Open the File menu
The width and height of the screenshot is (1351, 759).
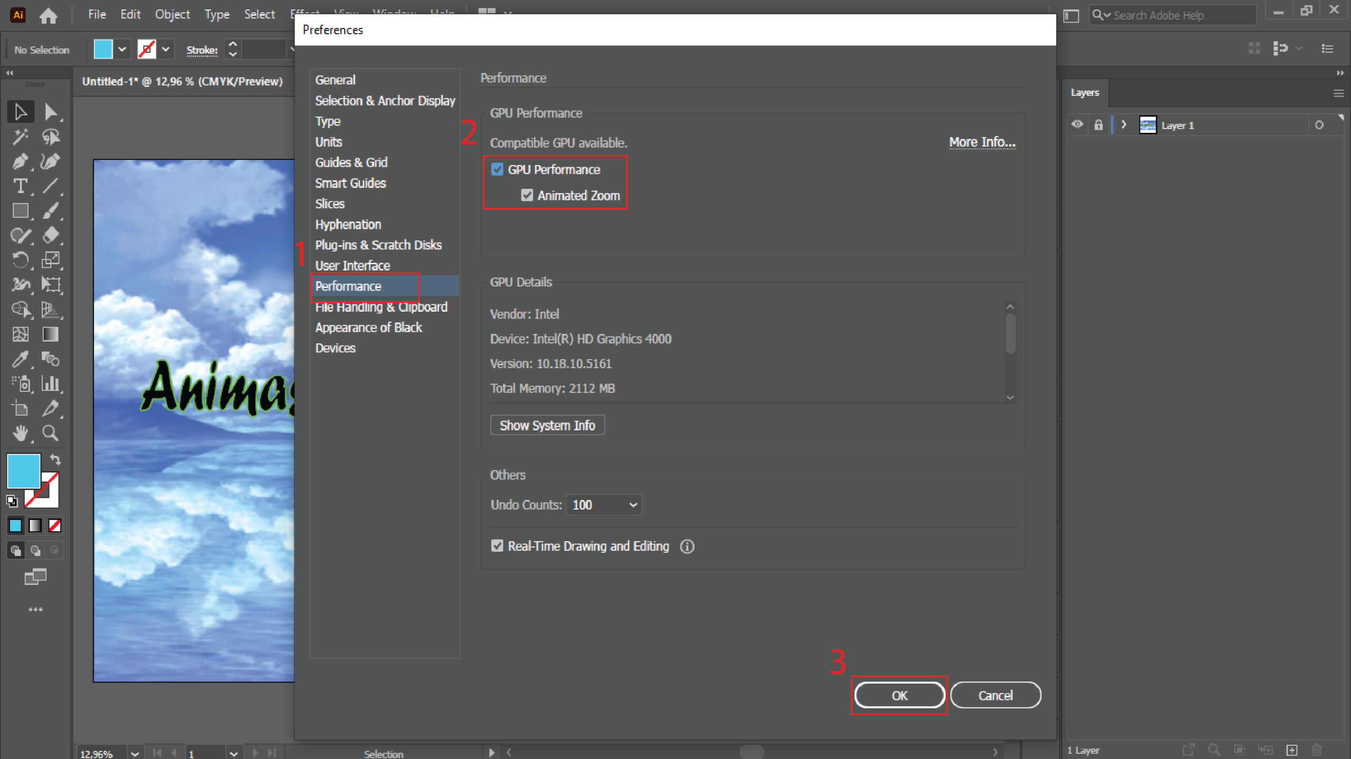coord(97,14)
